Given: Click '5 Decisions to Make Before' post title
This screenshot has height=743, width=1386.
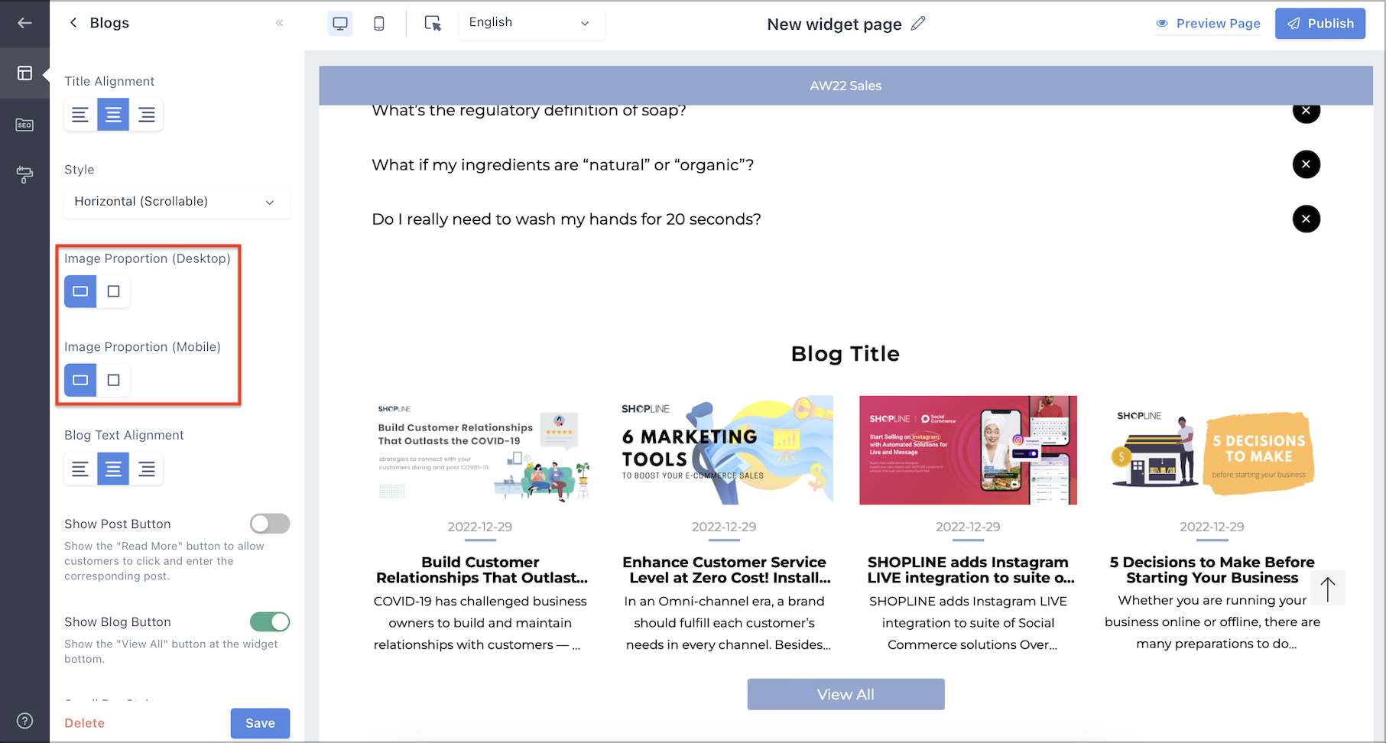Looking at the screenshot, I should pyautogui.click(x=1212, y=570).
